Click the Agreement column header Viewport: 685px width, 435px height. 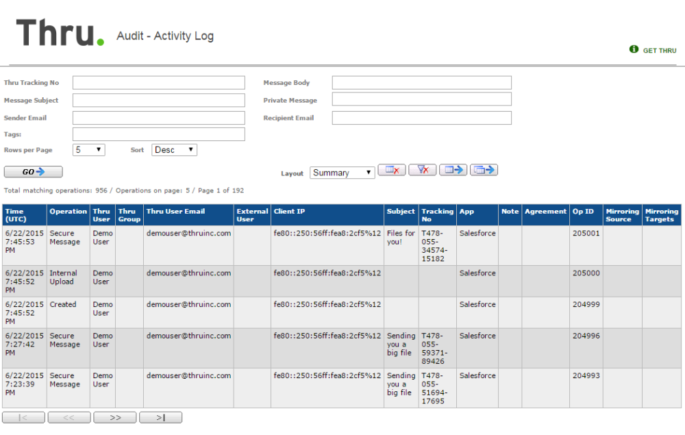point(546,215)
